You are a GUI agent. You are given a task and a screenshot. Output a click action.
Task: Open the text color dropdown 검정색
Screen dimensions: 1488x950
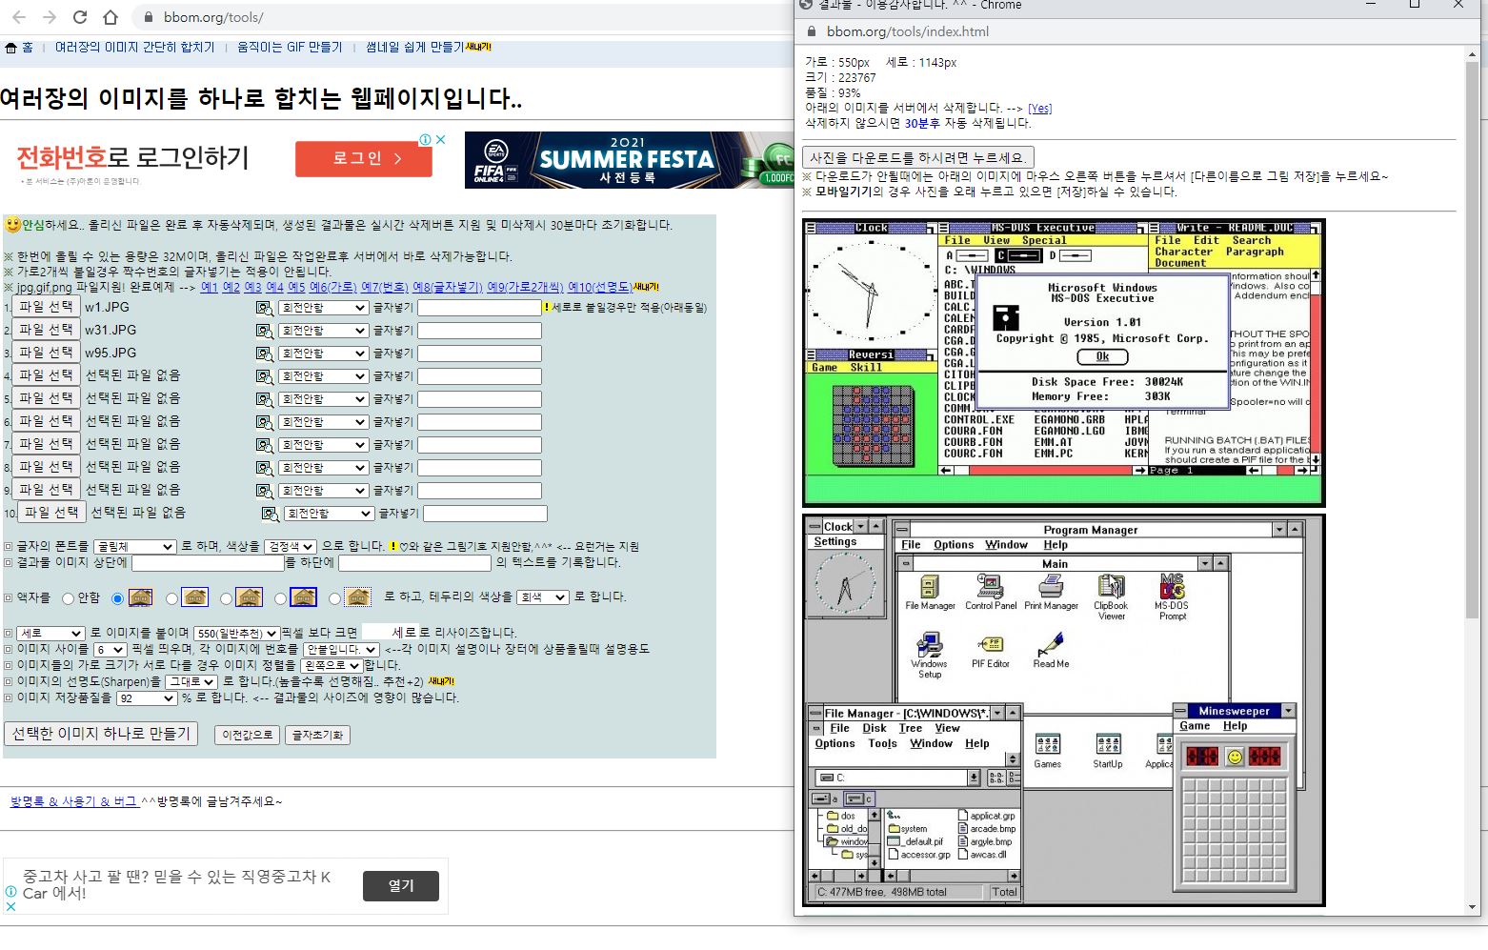pyautogui.click(x=291, y=547)
